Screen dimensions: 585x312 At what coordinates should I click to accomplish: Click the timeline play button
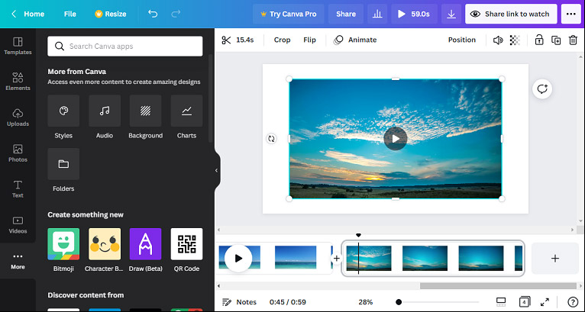point(238,259)
